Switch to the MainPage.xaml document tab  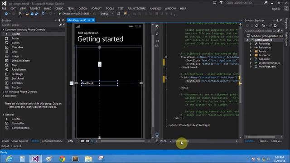point(77,20)
